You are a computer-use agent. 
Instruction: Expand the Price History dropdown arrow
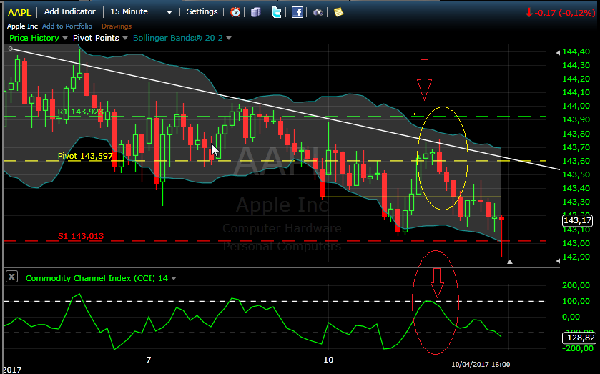click(64, 39)
